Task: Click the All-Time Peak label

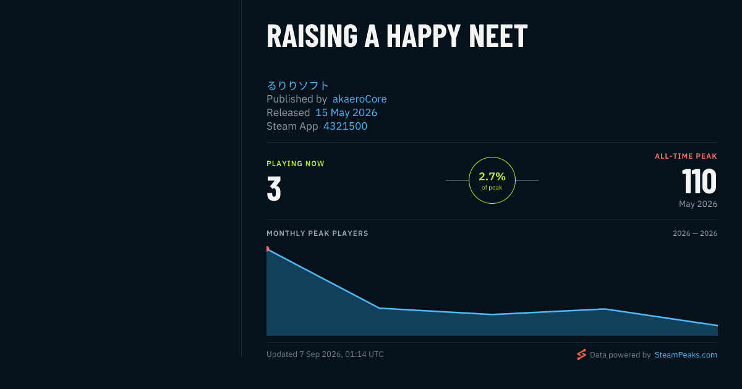Action: [x=686, y=156]
